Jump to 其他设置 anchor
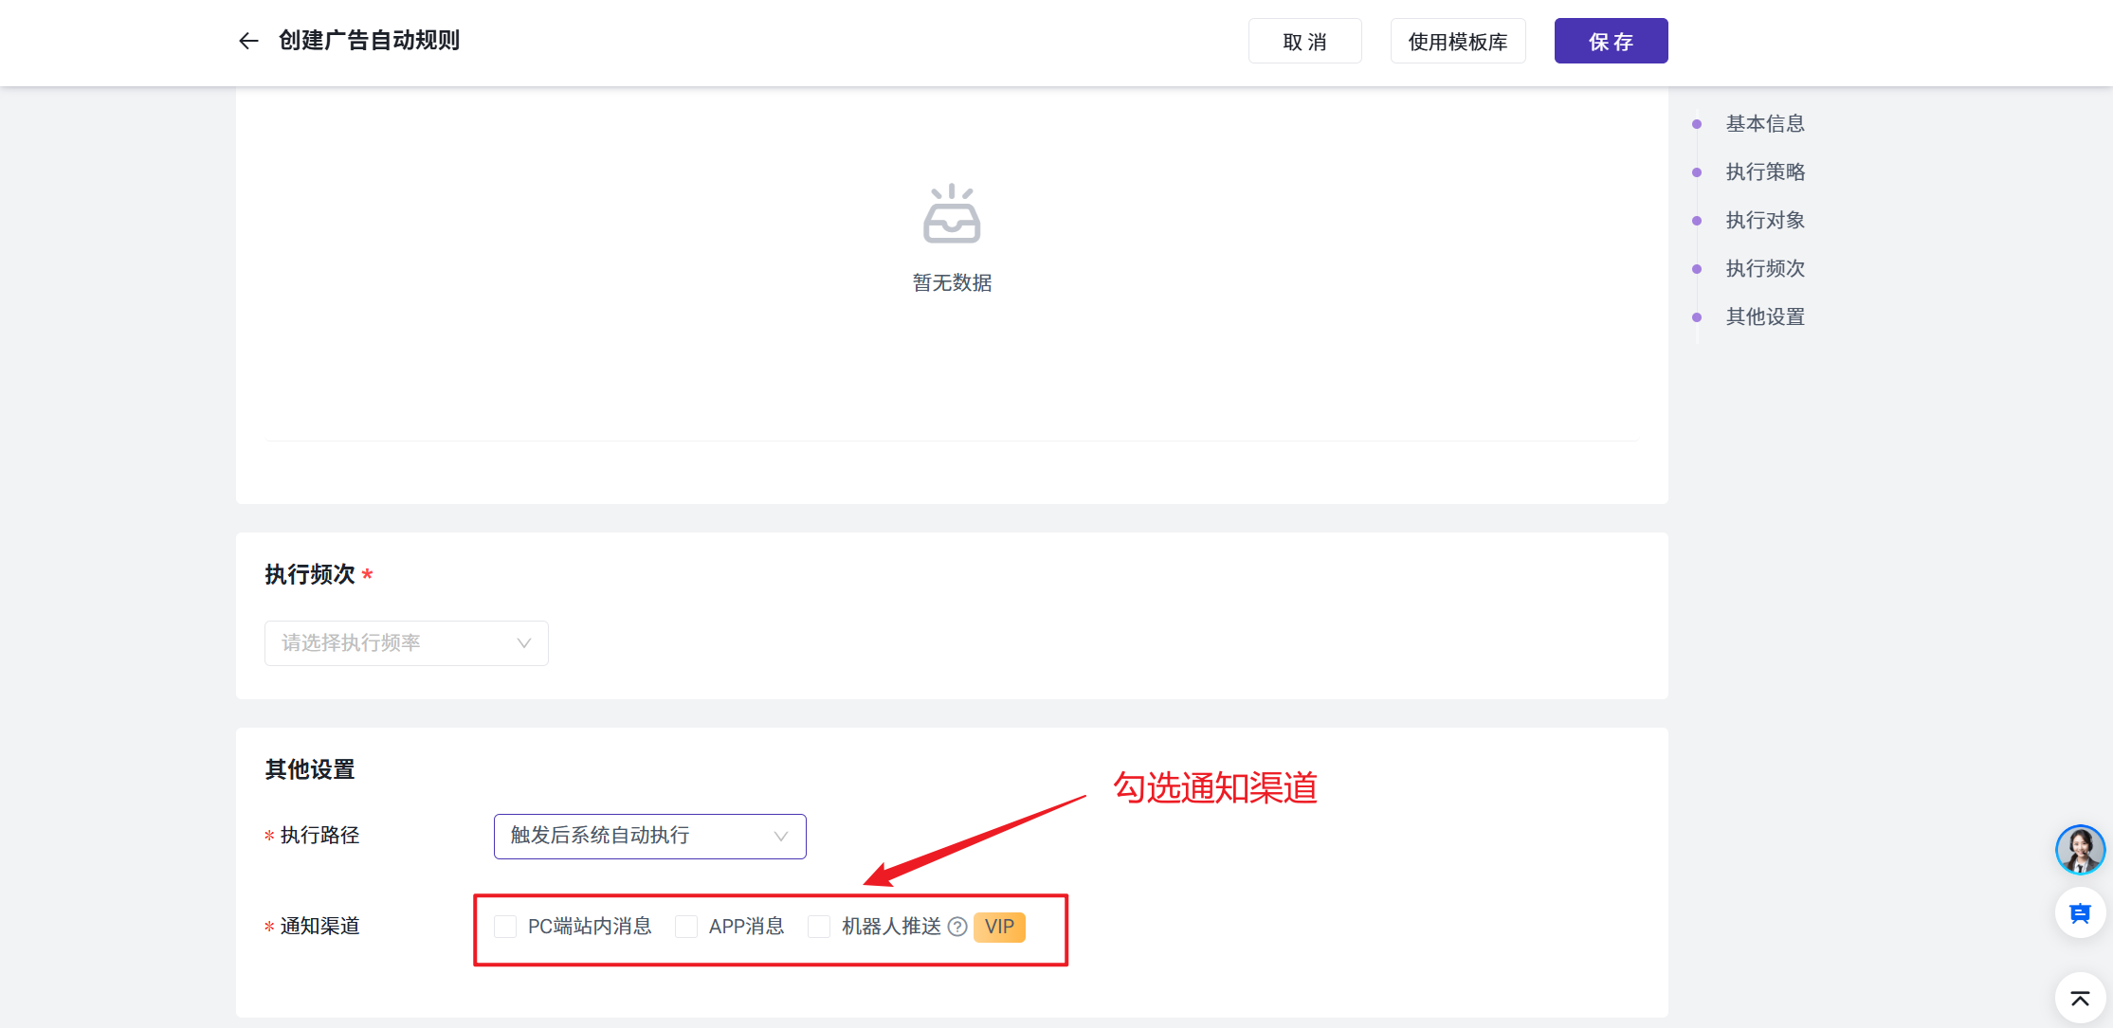 tap(1764, 317)
